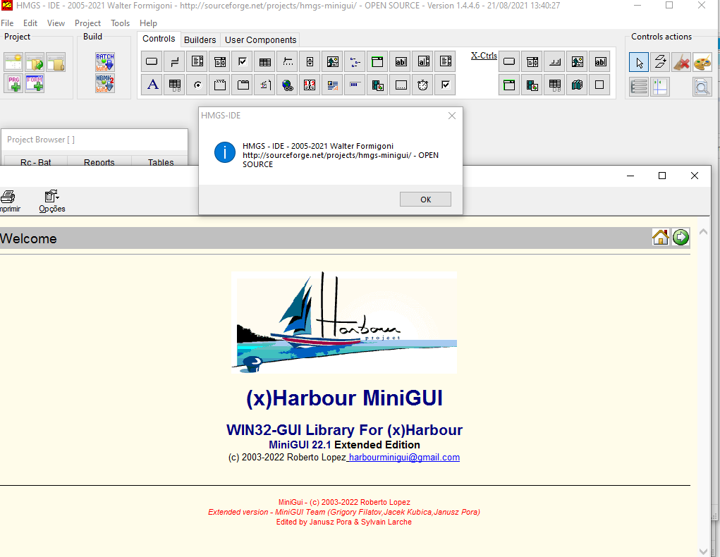Select the RadioGroup control icon

coord(197,85)
